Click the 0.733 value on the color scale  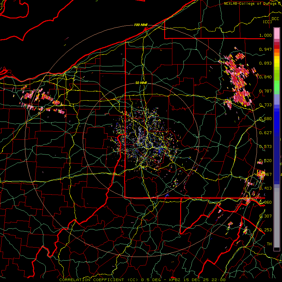(265, 105)
